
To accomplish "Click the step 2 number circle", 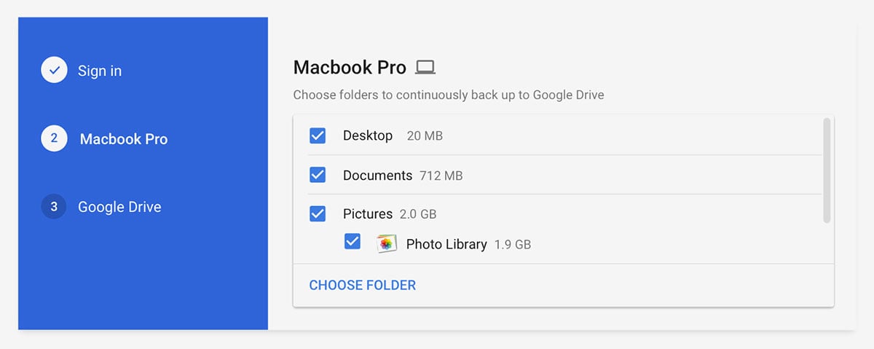I will (x=54, y=138).
